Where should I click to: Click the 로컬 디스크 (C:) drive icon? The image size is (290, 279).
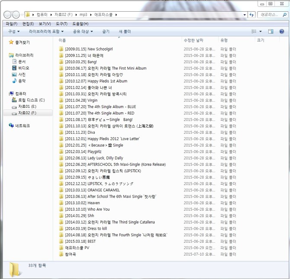tap(14, 100)
